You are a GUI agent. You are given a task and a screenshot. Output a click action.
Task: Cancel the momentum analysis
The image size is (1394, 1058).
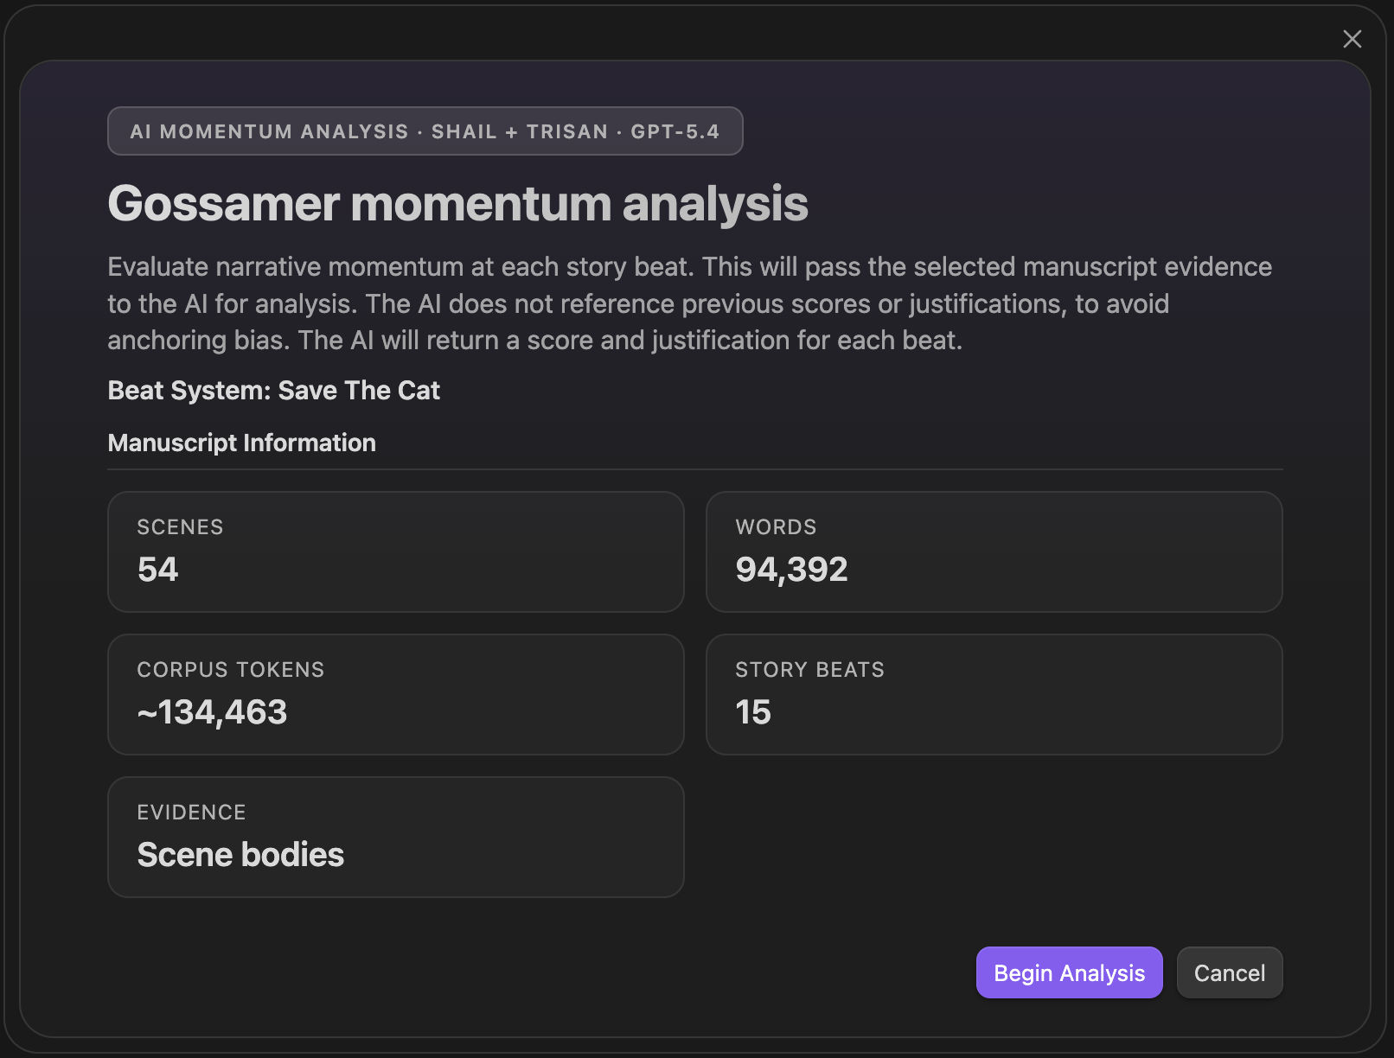click(1230, 972)
